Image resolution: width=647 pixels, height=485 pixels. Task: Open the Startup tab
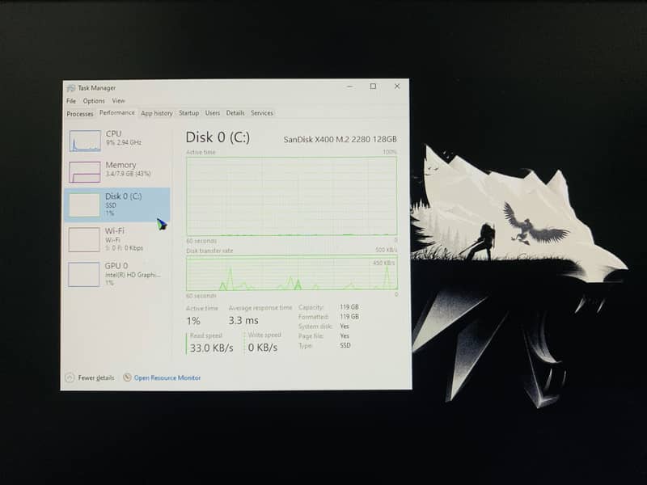coord(188,113)
